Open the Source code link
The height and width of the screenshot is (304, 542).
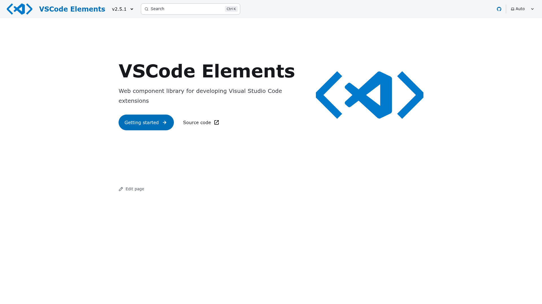tap(201, 122)
